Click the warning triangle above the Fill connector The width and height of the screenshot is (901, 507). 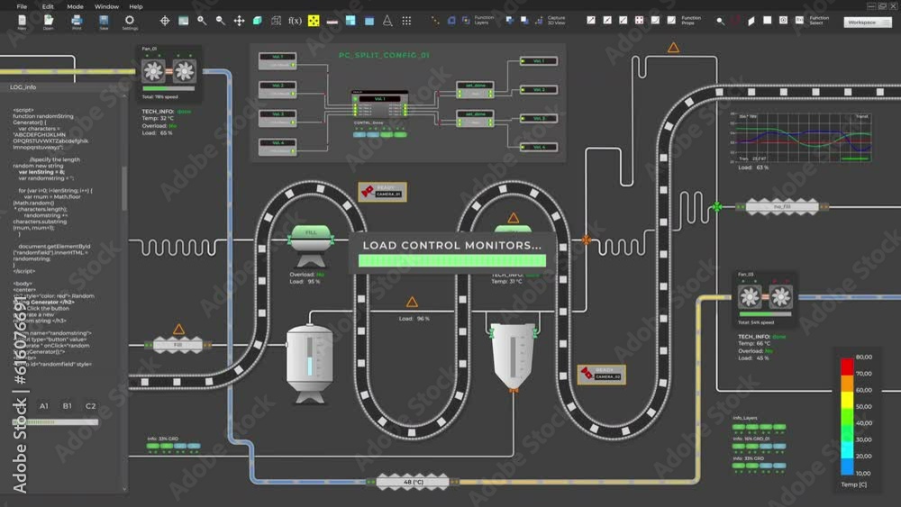pyautogui.click(x=178, y=329)
